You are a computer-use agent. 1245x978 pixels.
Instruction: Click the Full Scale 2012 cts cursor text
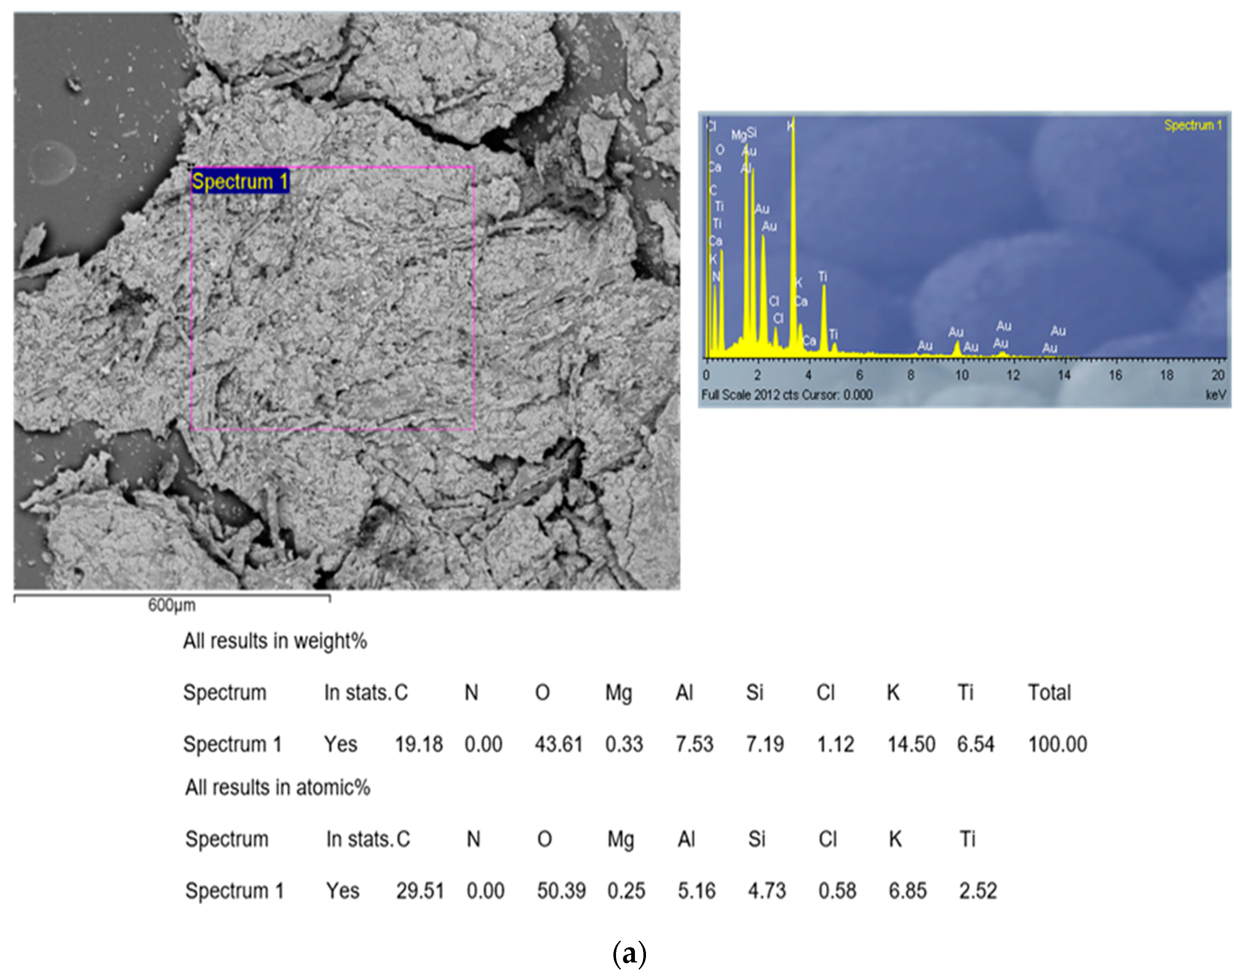click(787, 395)
